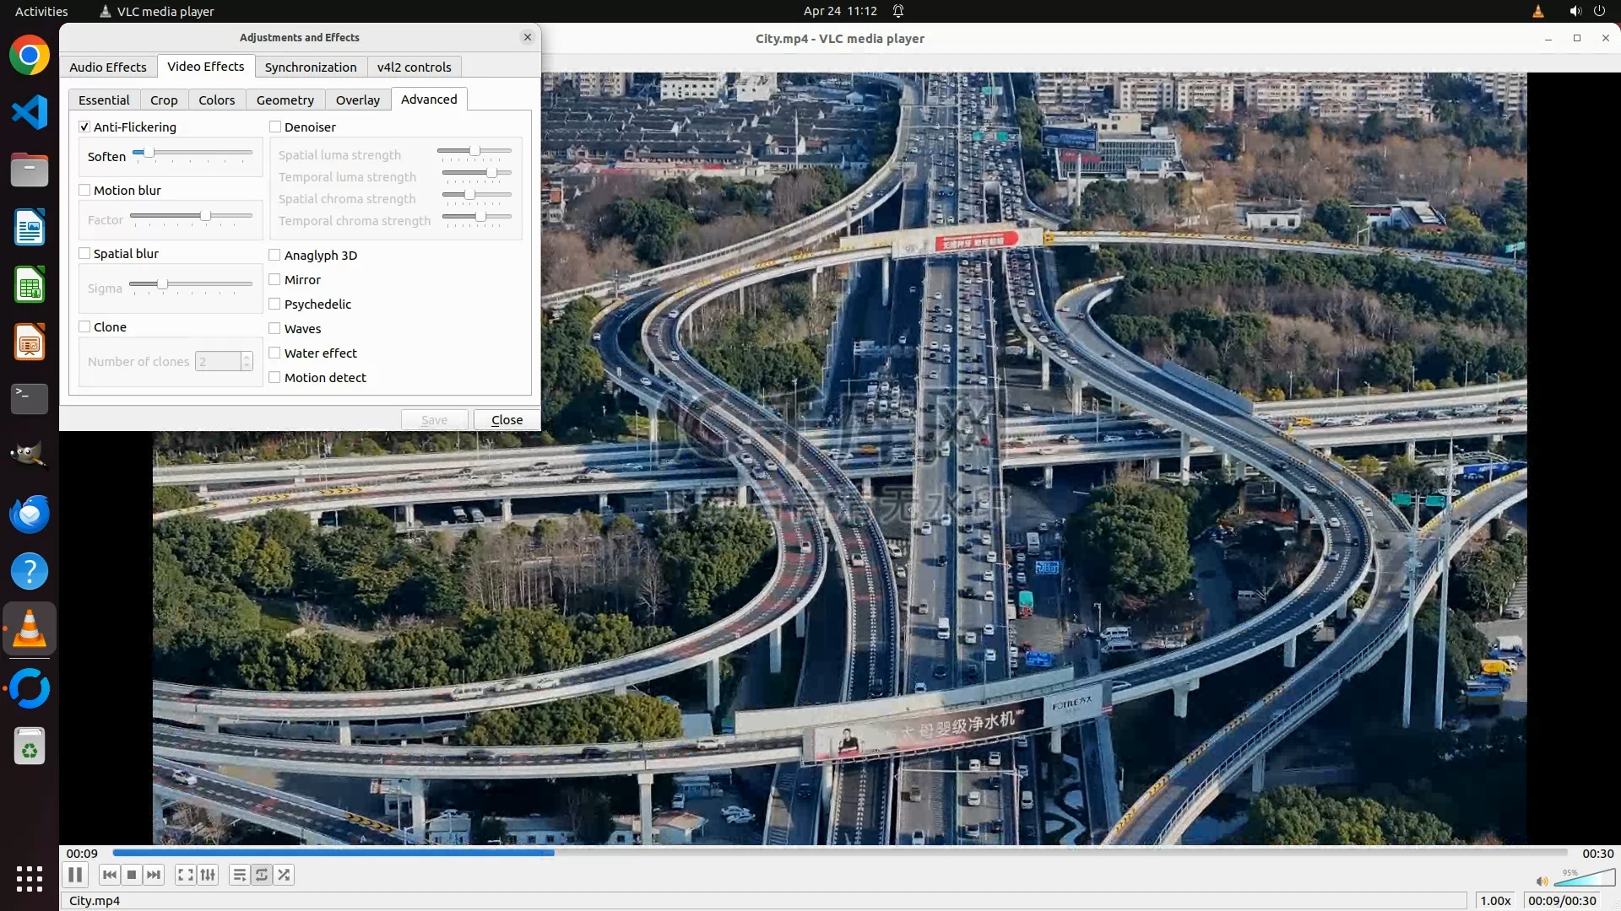
Task: Skip to next media item
Action: pos(154,875)
